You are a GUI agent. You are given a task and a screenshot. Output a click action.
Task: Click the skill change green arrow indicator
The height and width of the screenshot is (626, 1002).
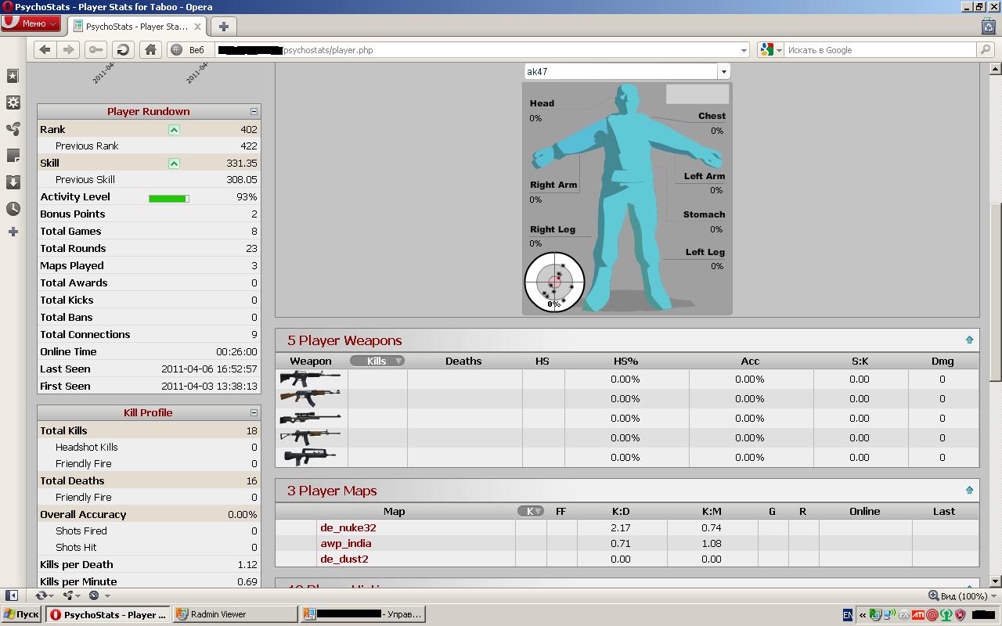(174, 164)
